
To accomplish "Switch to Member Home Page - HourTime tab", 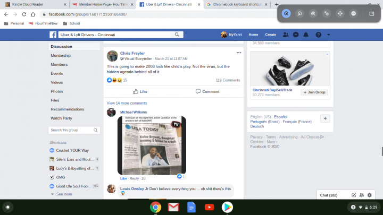I will coord(103,4).
